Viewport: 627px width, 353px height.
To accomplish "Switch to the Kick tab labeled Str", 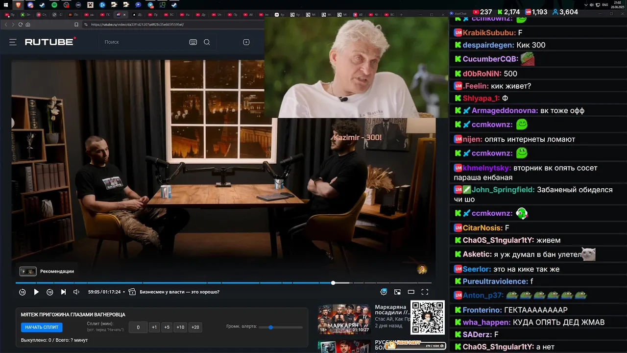I will (x=25, y=15).
